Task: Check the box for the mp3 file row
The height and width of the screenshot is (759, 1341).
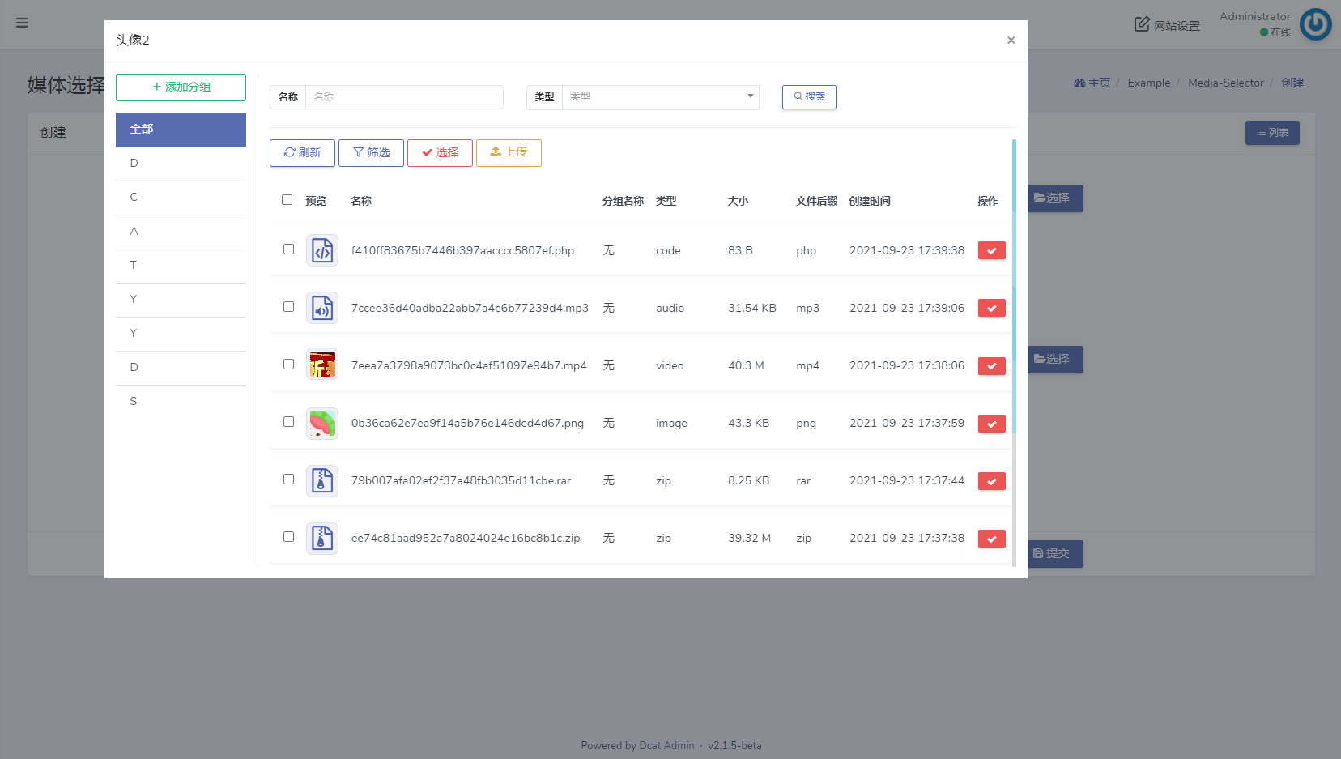Action: click(x=288, y=307)
